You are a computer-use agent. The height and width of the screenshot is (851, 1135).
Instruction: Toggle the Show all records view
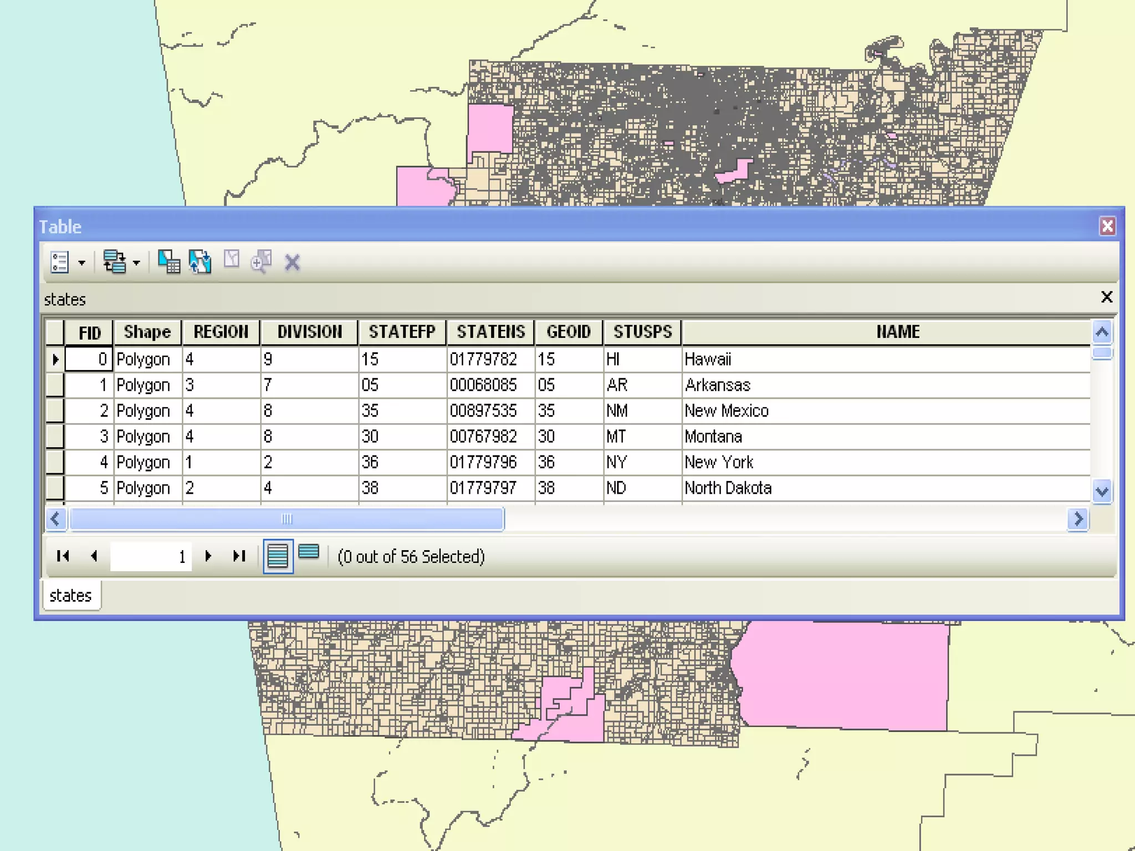coord(278,556)
